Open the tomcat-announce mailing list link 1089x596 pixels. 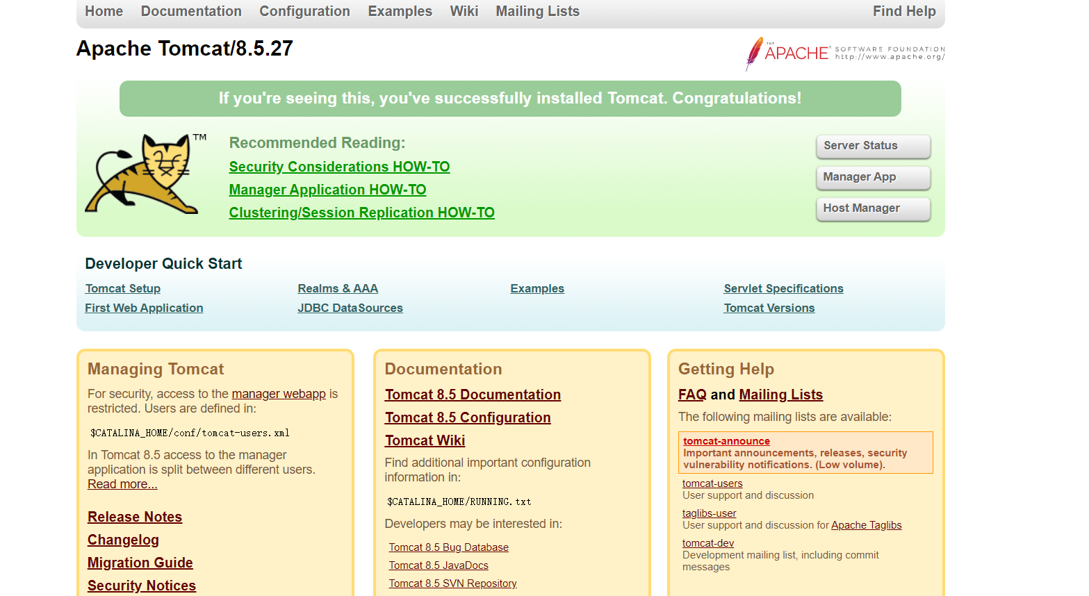[726, 441]
